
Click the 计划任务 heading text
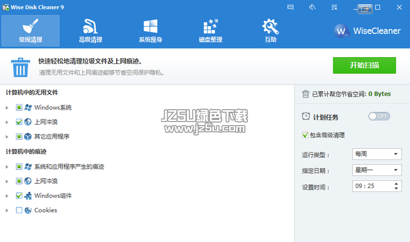pyautogui.click(x=326, y=117)
